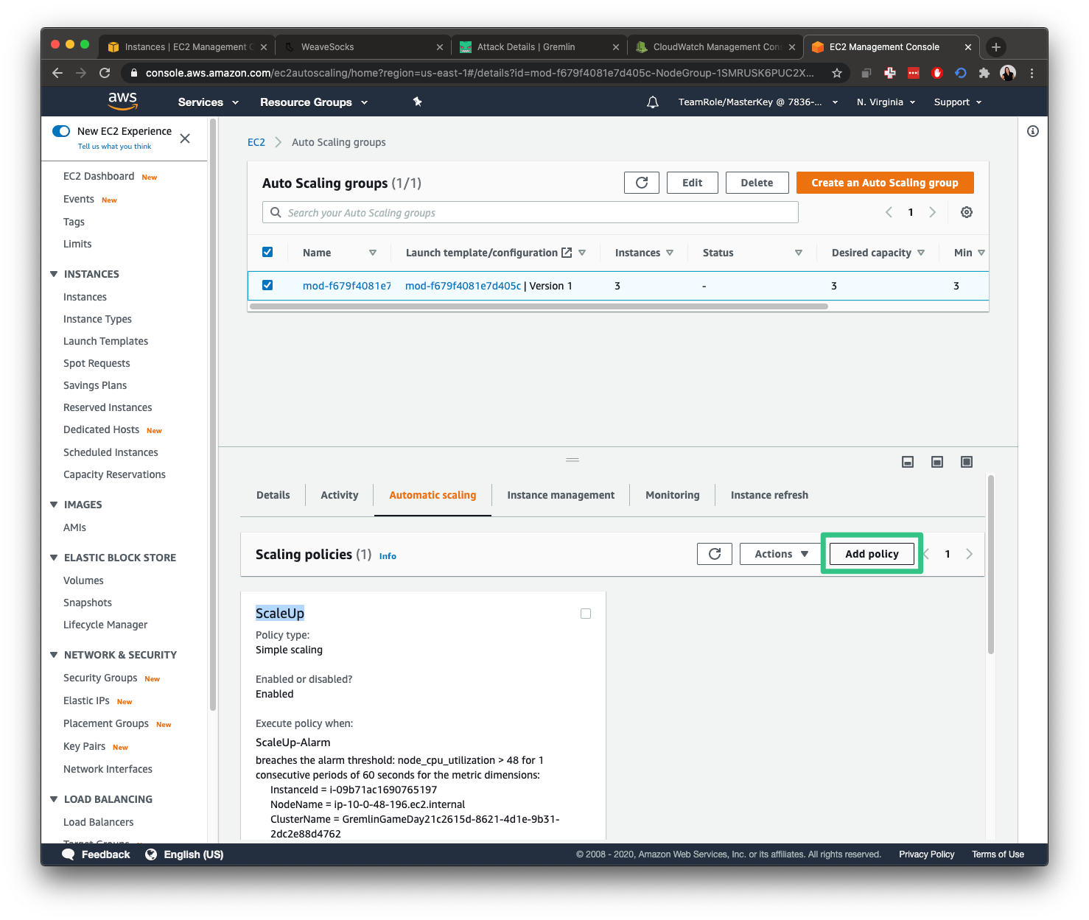1089x920 pixels.
Task: Select the ScaleUp policy checkbox
Action: point(586,614)
